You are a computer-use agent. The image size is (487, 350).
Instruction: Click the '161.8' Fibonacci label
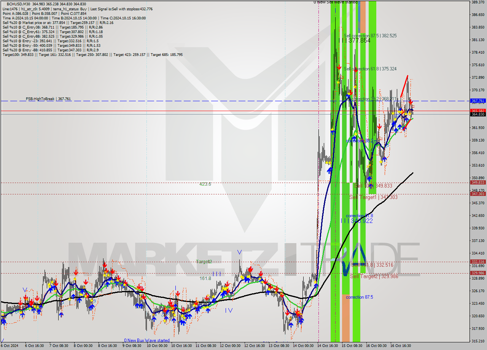[x=205, y=278]
